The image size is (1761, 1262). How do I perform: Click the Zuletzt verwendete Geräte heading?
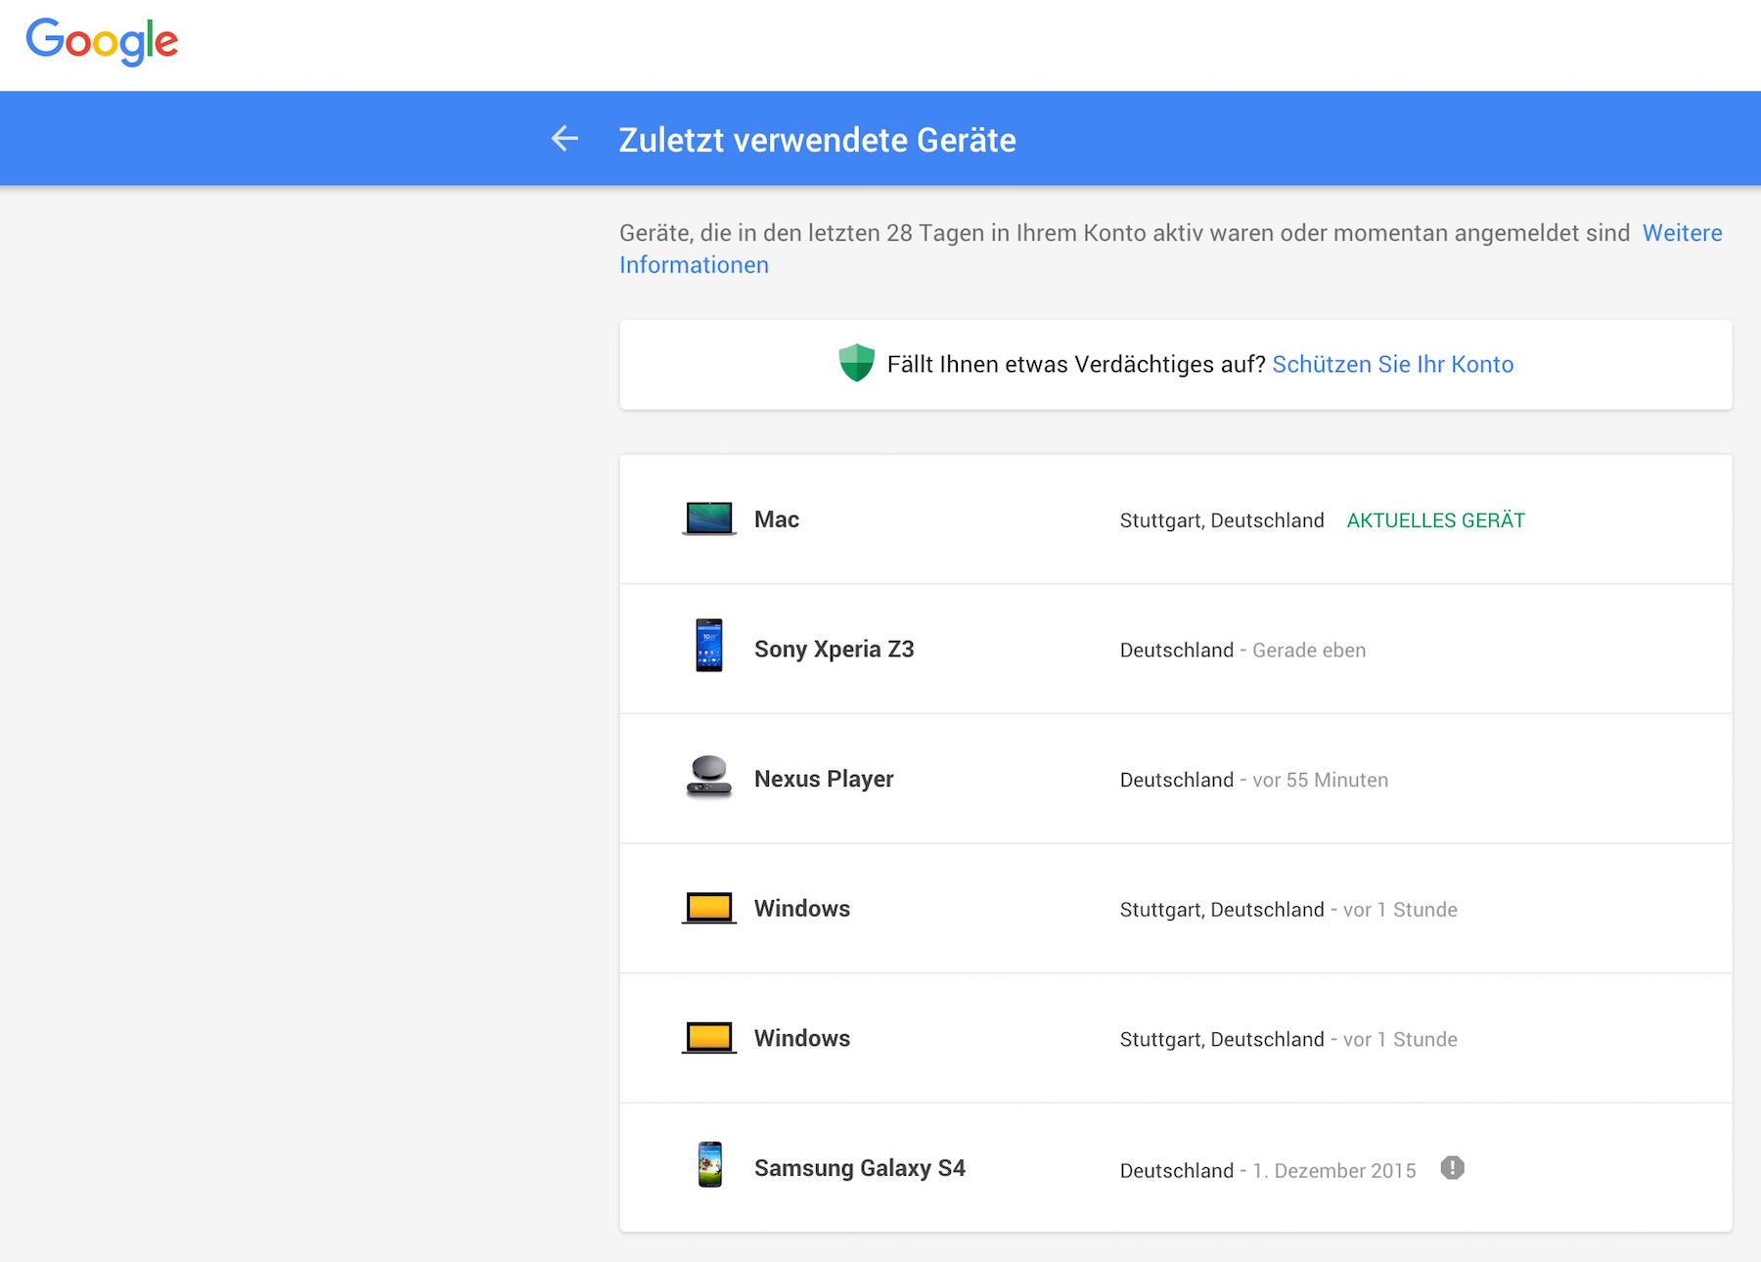click(817, 140)
